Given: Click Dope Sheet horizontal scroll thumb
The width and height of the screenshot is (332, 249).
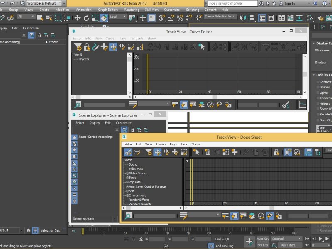Looking at the screenshot, I should coord(272,208).
